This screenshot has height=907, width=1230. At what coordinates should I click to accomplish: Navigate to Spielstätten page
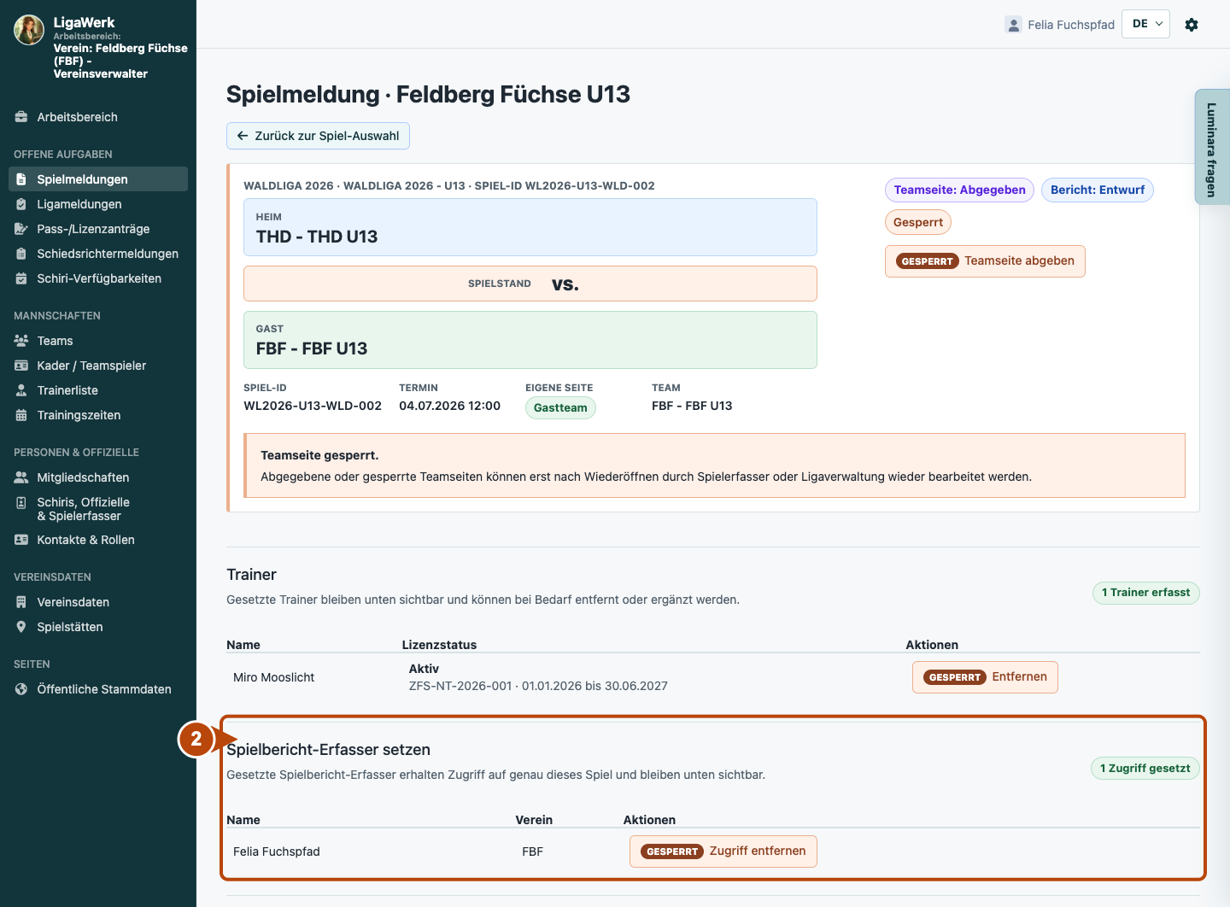point(98,627)
